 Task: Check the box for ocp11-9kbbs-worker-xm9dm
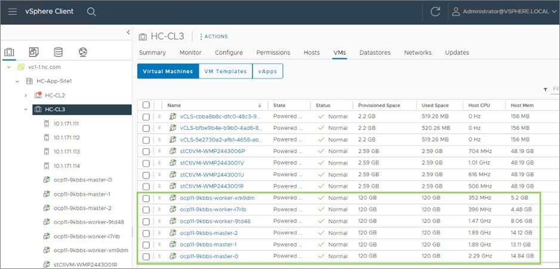146,198
